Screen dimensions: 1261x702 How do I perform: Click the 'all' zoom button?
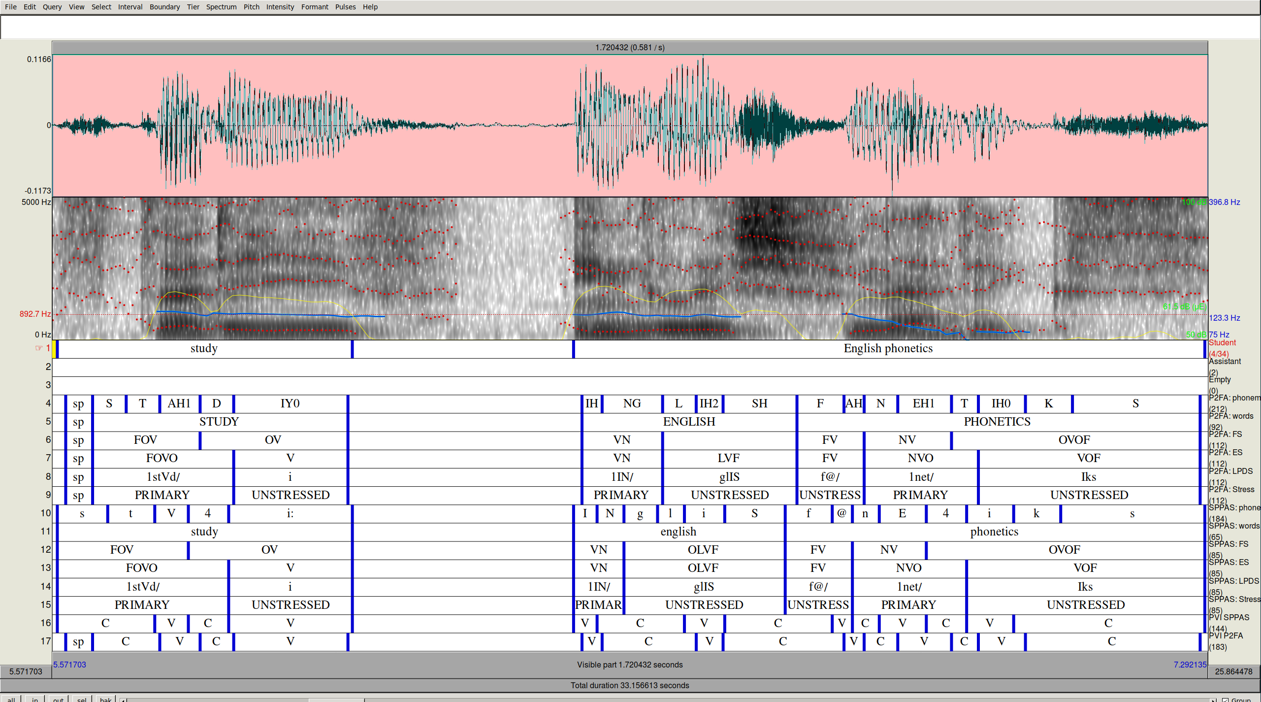point(11,699)
